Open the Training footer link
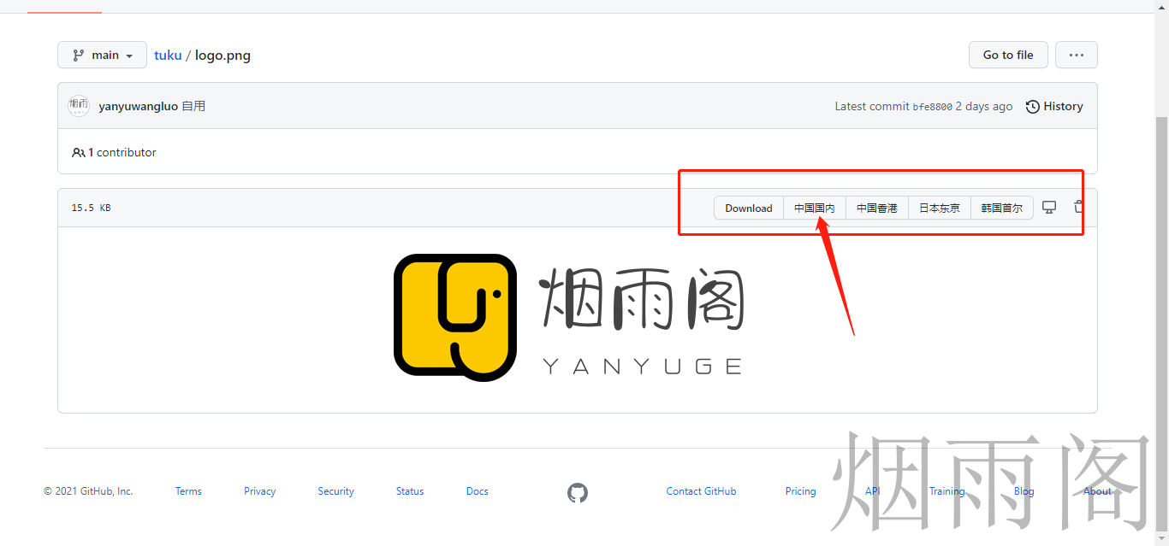1169x546 pixels. (x=946, y=491)
